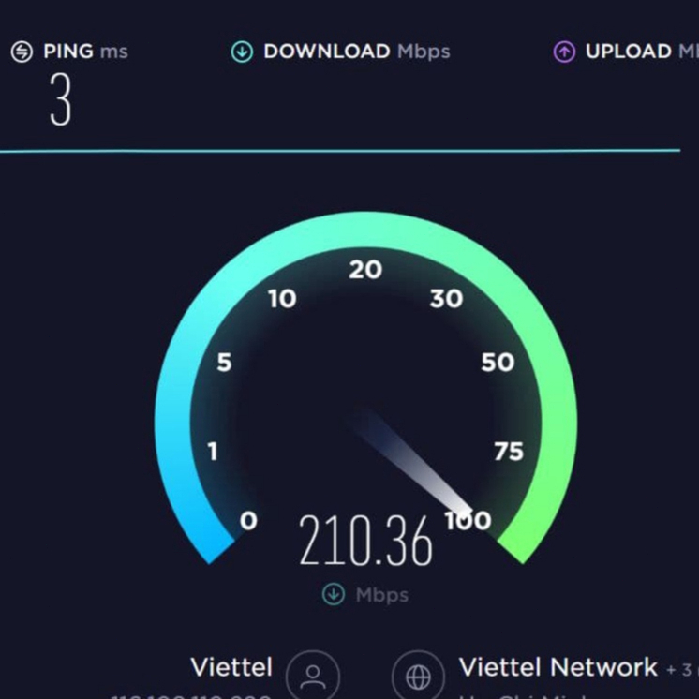Click the globe icon beside Viettel Network
Image resolution: width=699 pixels, height=699 pixels.
418,677
